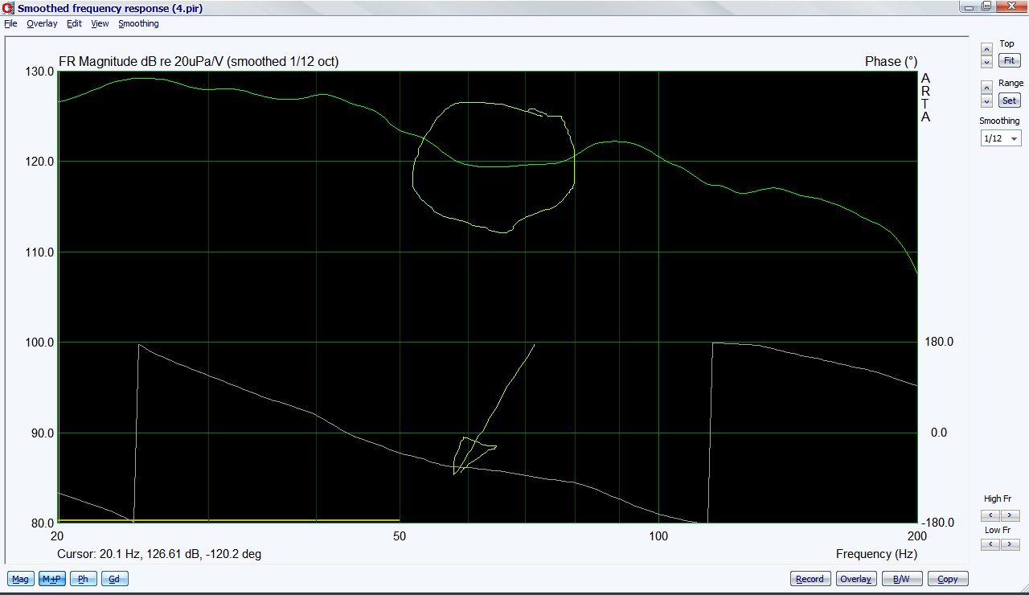Click the Fit button
This screenshot has width=1029, height=595.
coord(1009,60)
